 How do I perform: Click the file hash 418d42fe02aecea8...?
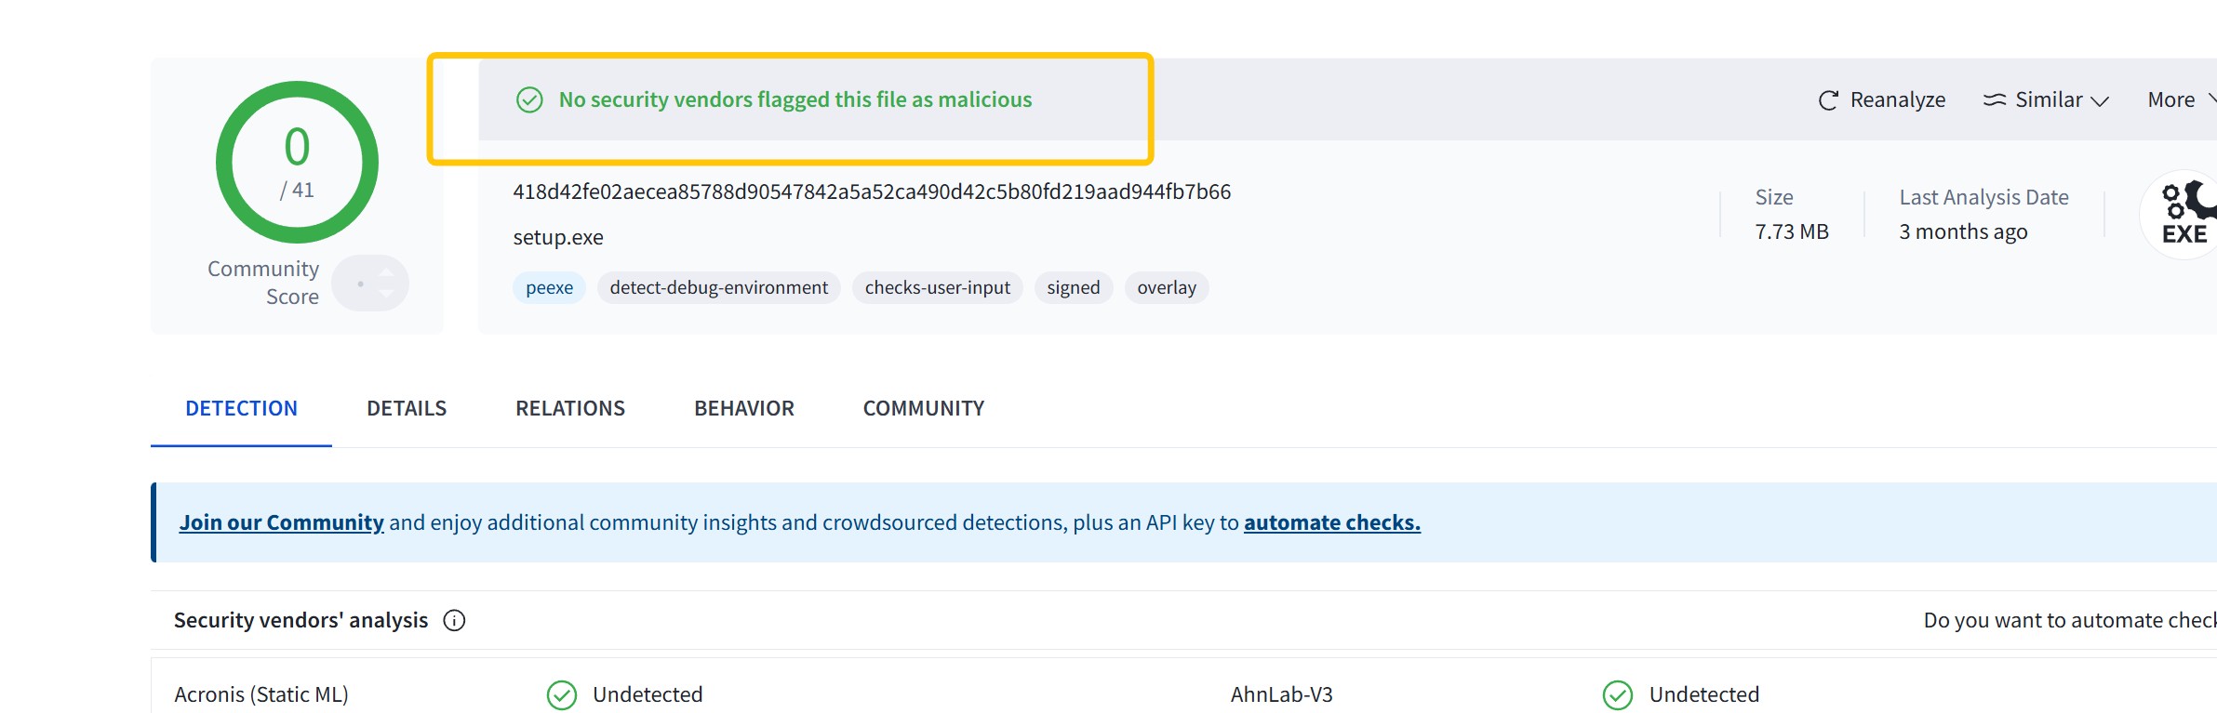point(872,191)
